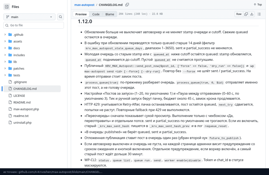Viewport: 269px width, 175px height.
Task: Collapse the file tree panel icon
Action: tap(7, 7)
